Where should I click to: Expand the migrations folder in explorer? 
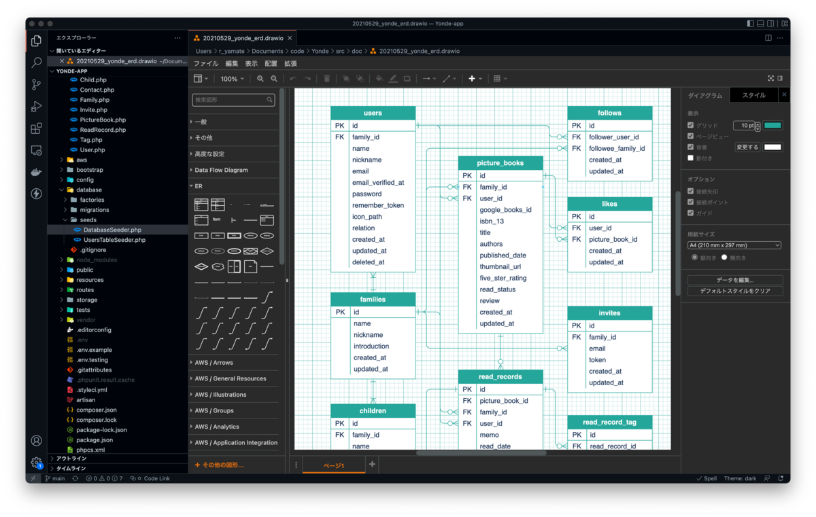pos(95,210)
